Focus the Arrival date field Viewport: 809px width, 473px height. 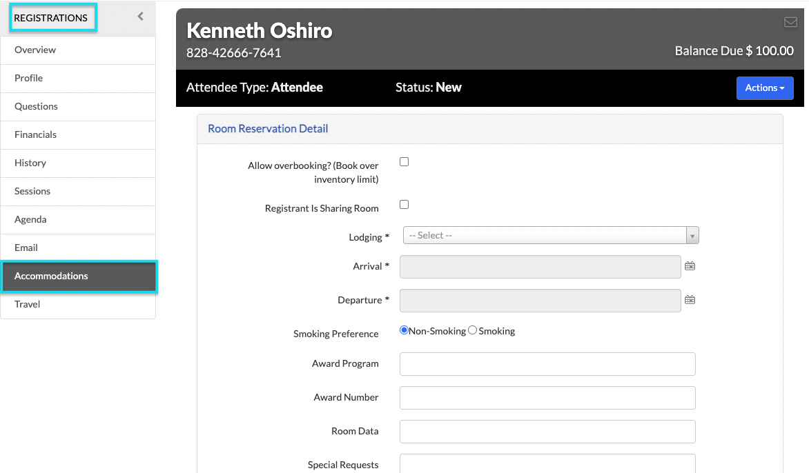540,267
